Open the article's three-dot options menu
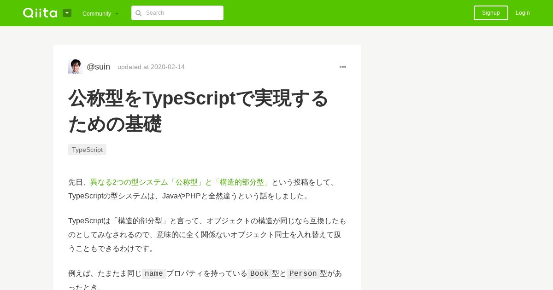 tap(343, 67)
